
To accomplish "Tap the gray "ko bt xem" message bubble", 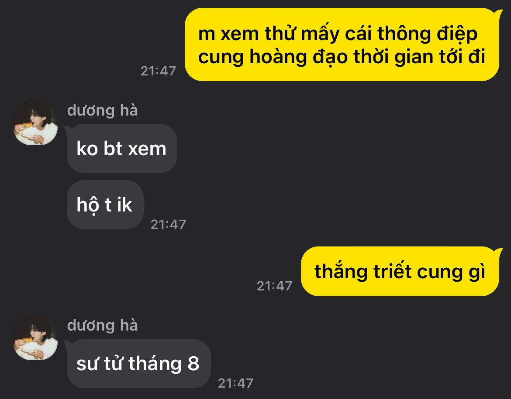I will [121, 148].
